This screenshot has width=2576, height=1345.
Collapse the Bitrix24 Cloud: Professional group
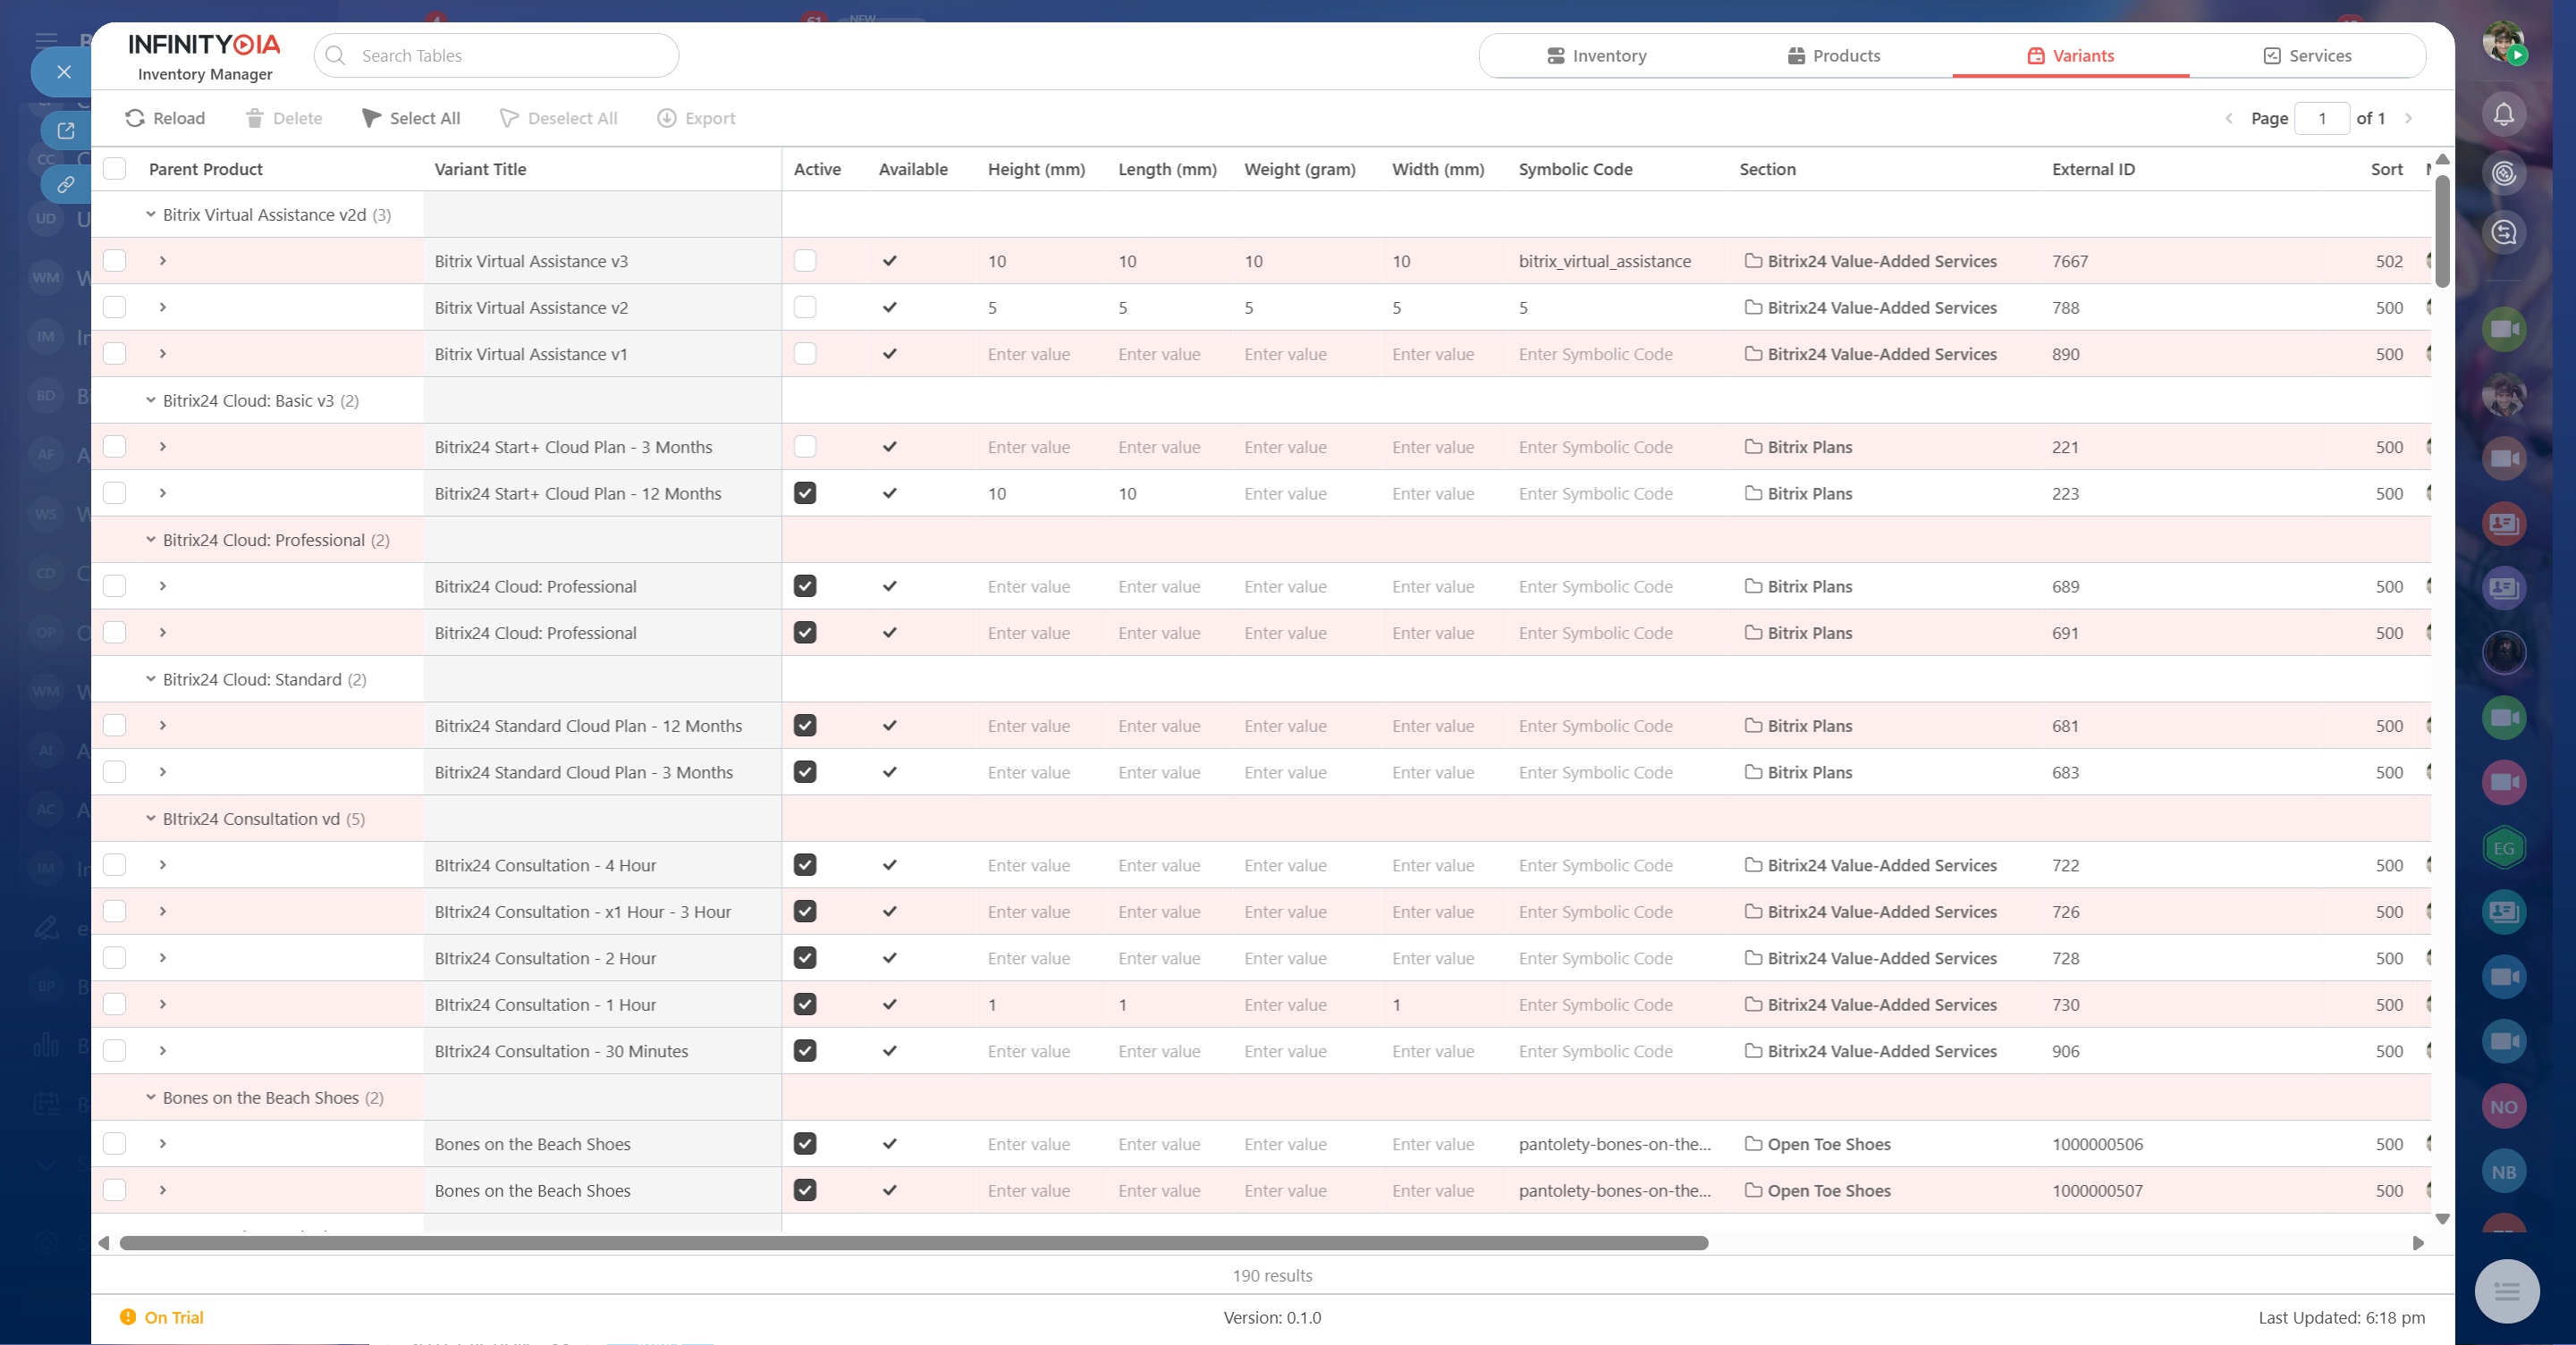151,540
